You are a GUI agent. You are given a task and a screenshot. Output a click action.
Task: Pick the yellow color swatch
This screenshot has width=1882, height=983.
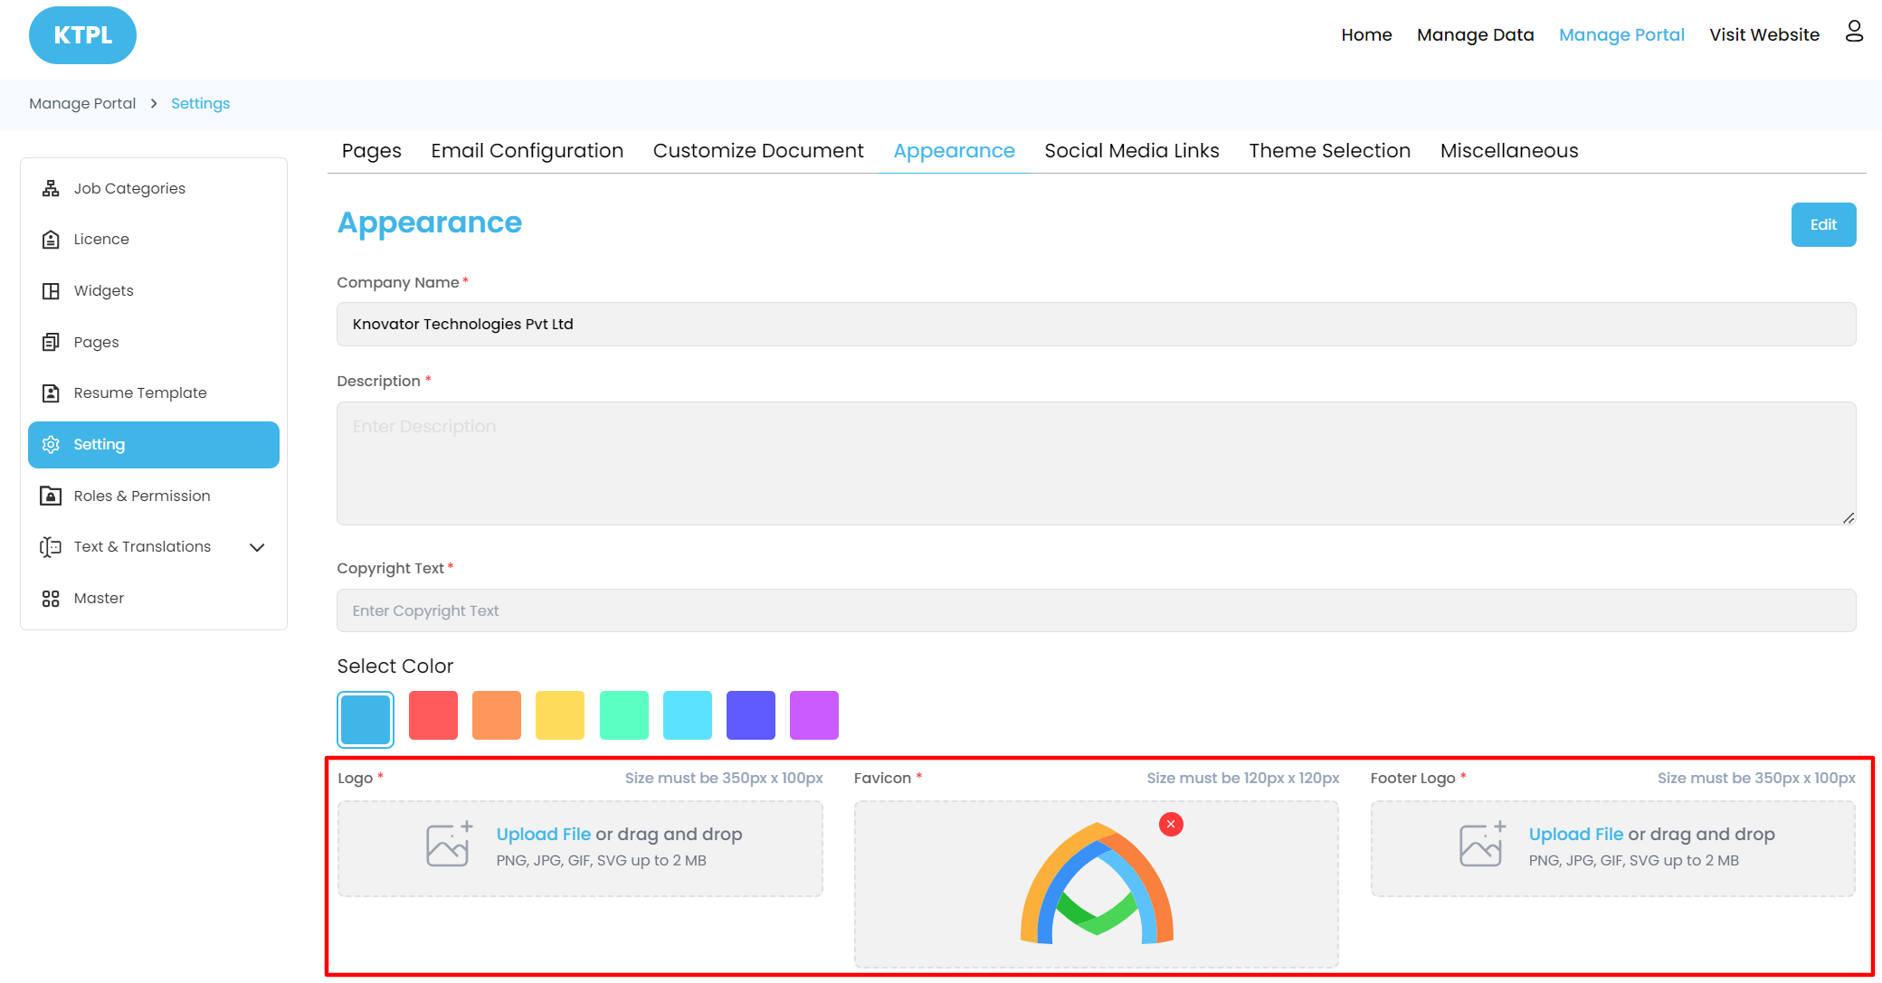click(x=560, y=715)
